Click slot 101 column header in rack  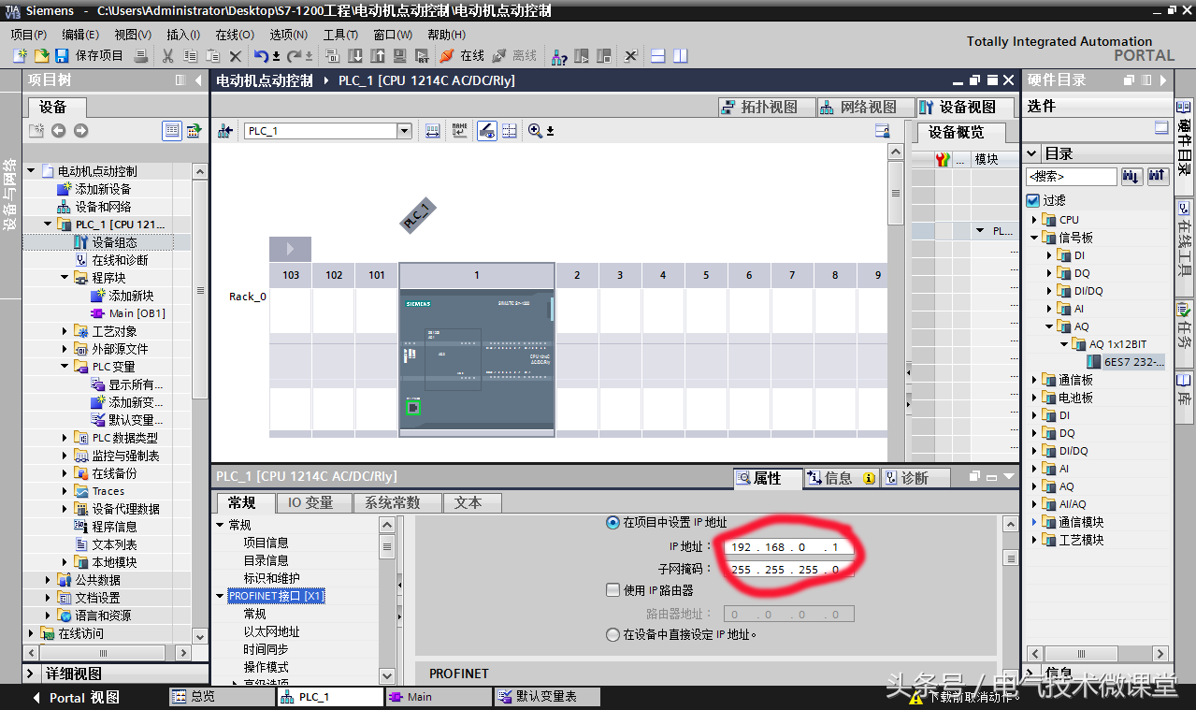[377, 275]
